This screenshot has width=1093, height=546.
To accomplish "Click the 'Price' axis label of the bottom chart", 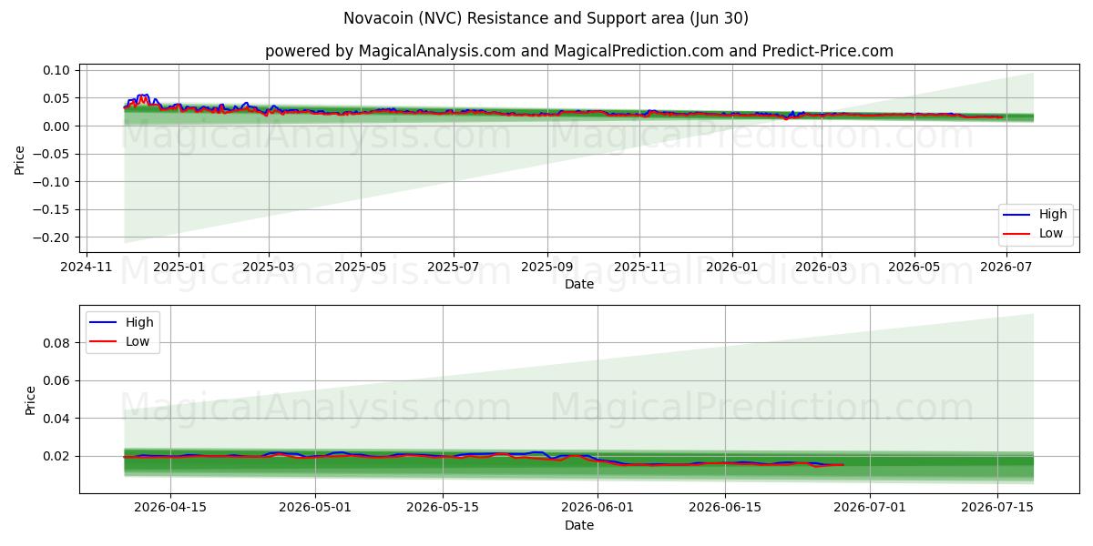I will (x=31, y=400).
